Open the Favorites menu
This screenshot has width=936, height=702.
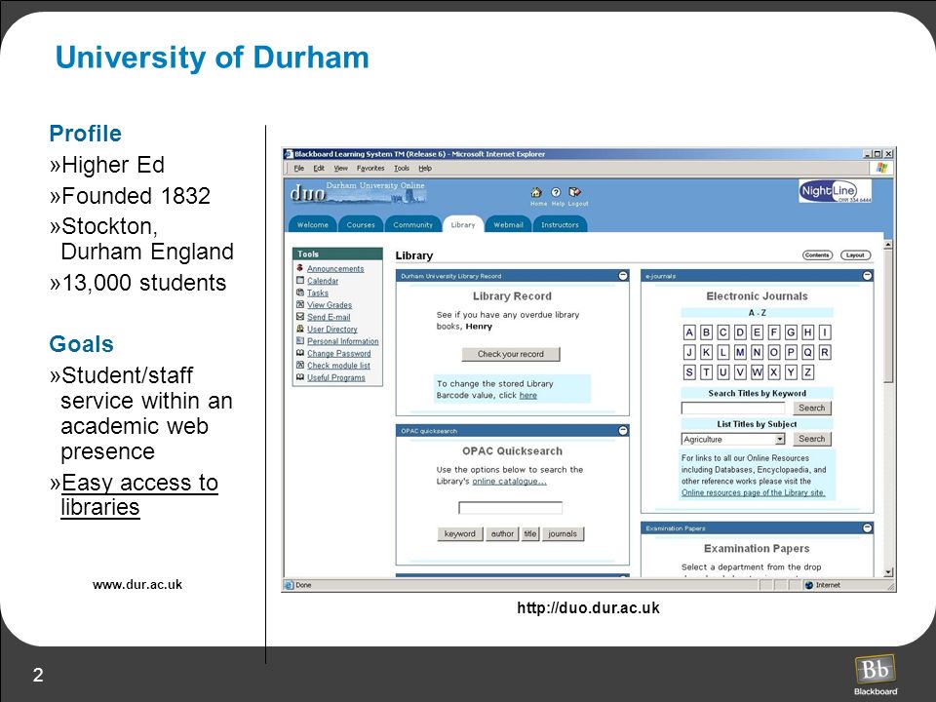coord(370,169)
